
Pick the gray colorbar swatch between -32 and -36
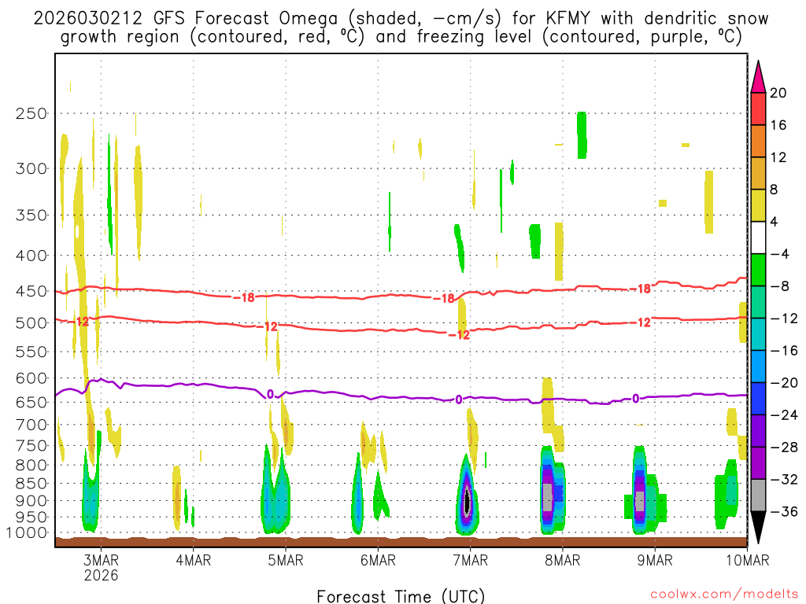[758, 495]
